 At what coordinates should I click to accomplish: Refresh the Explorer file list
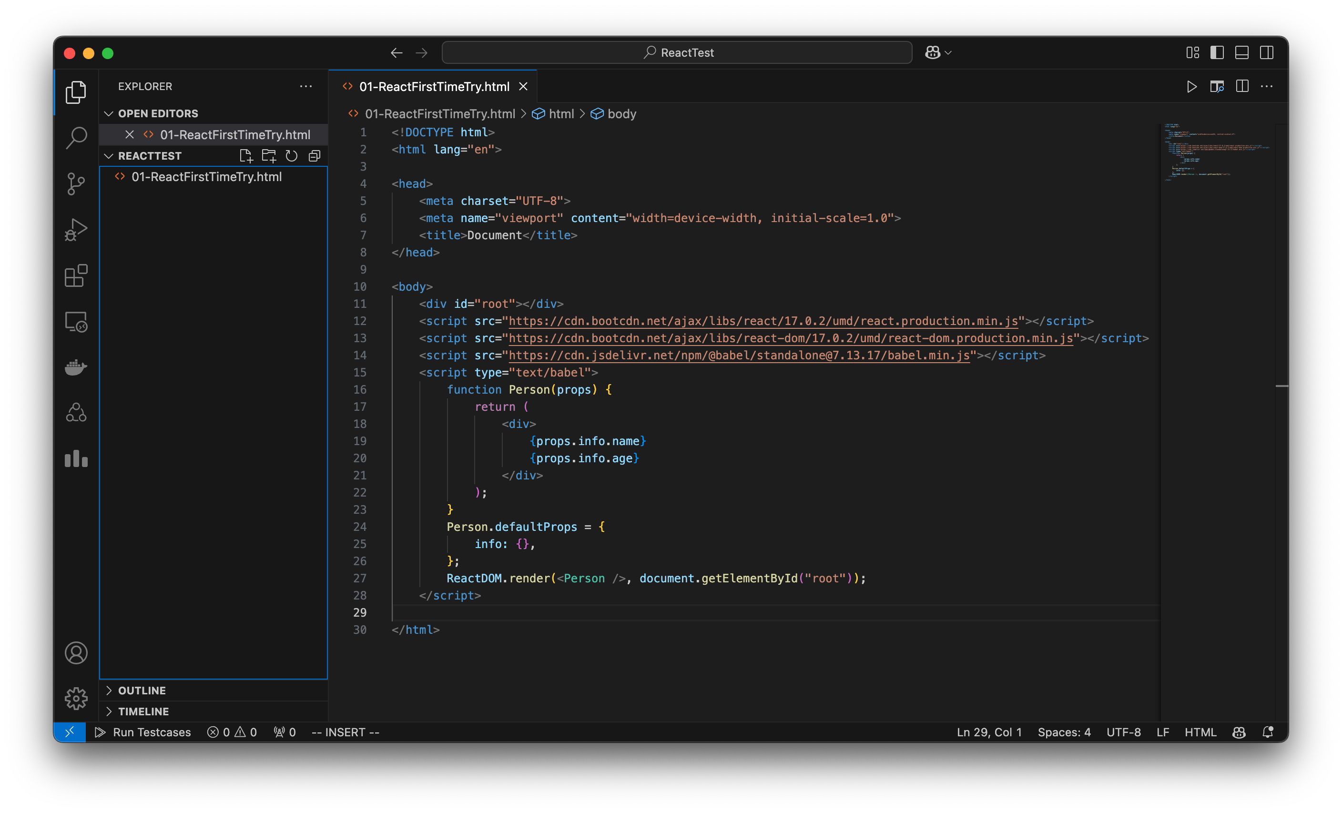pyautogui.click(x=291, y=156)
